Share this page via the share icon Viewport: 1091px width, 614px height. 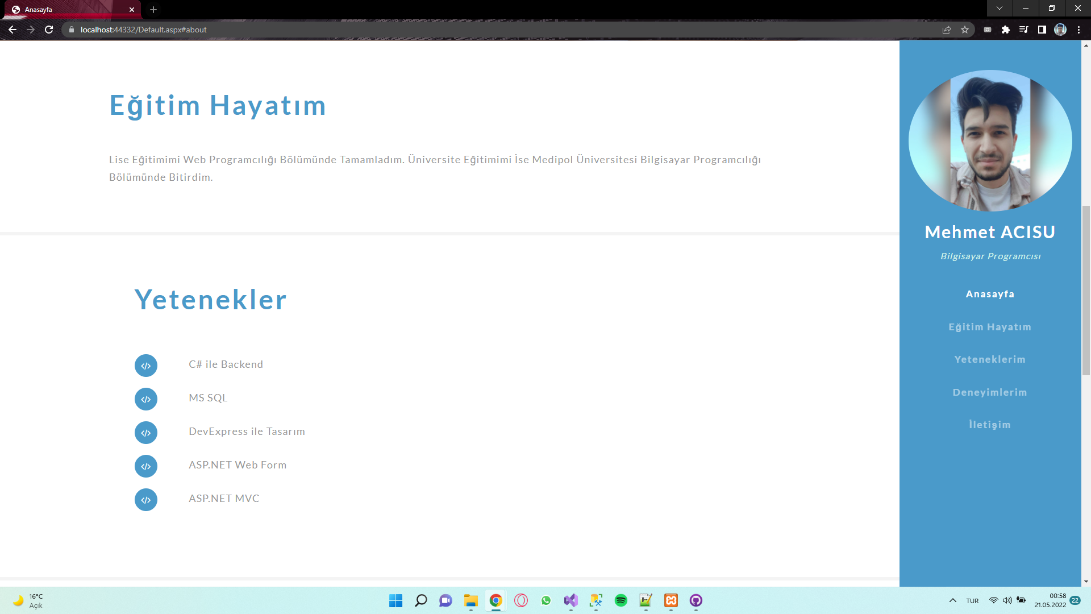[x=947, y=30]
